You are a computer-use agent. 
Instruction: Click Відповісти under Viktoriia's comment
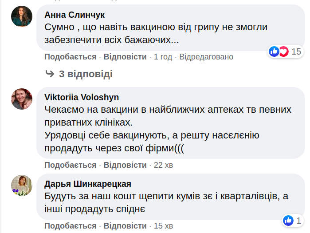click(x=125, y=165)
